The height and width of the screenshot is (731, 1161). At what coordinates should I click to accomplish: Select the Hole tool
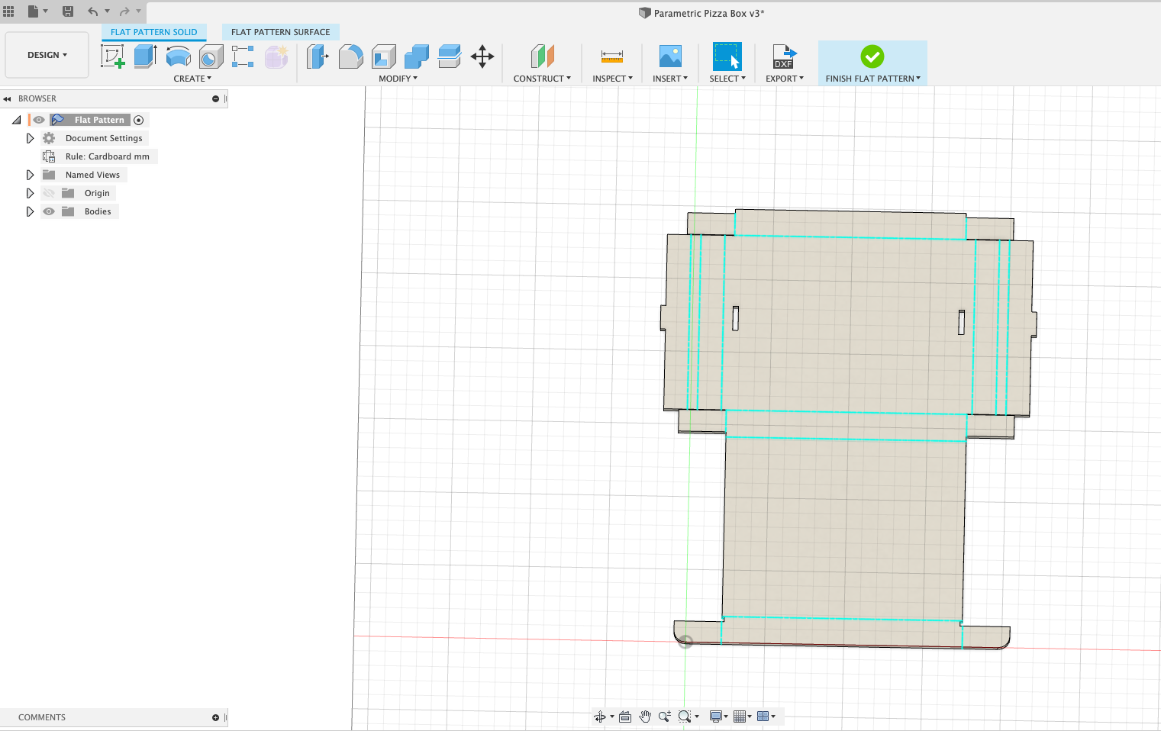coord(211,56)
